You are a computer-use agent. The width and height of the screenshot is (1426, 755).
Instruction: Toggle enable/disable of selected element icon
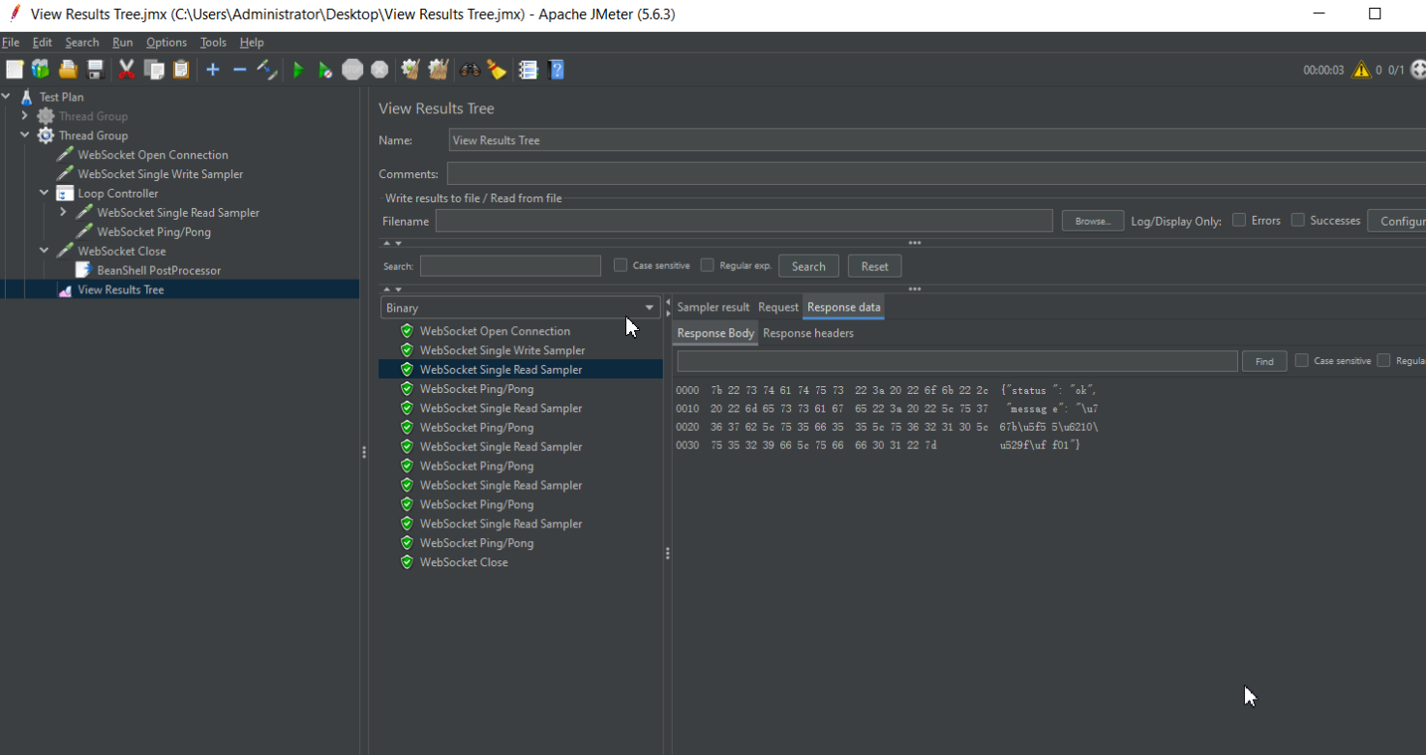[x=267, y=70]
